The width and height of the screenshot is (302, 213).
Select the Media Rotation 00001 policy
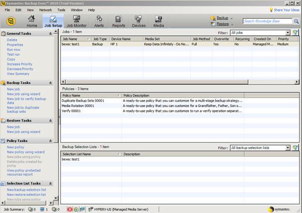[180, 106]
